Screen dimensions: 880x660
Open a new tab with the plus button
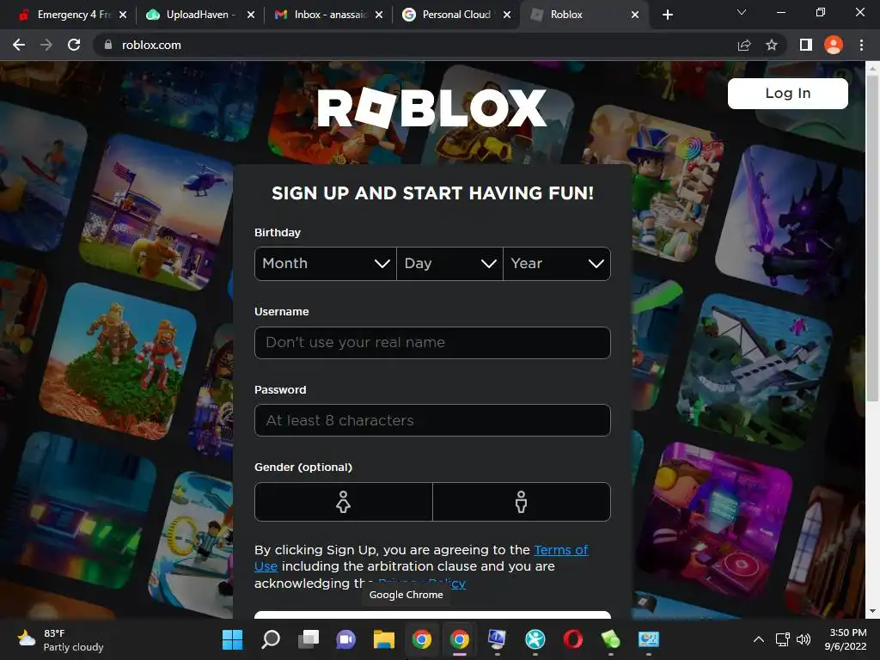(x=667, y=15)
